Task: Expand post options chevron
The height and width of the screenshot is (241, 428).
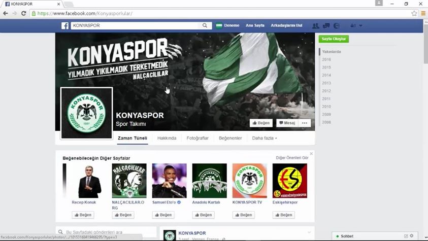Action: tap(309, 232)
